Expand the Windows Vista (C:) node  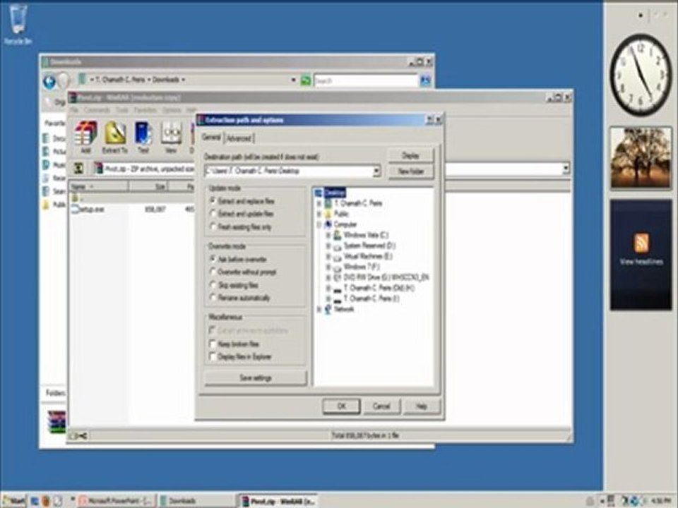point(328,236)
